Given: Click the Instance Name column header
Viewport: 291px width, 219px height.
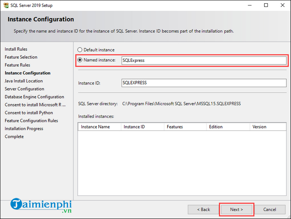Looking at the screenshot, I should [x=99, y=127].
